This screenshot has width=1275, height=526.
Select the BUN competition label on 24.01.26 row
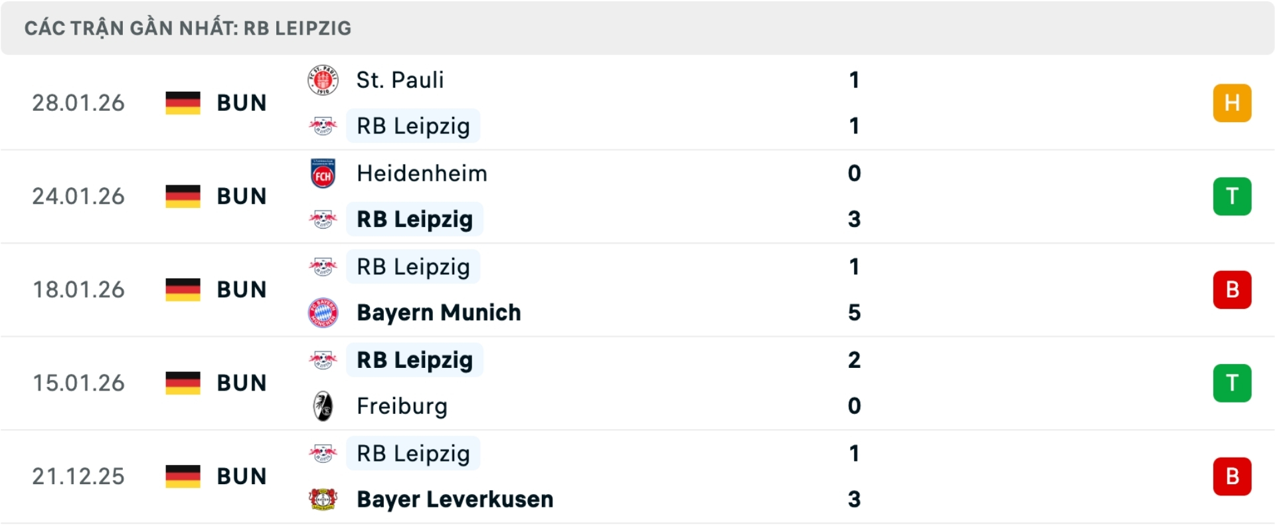tap(241, 196)
